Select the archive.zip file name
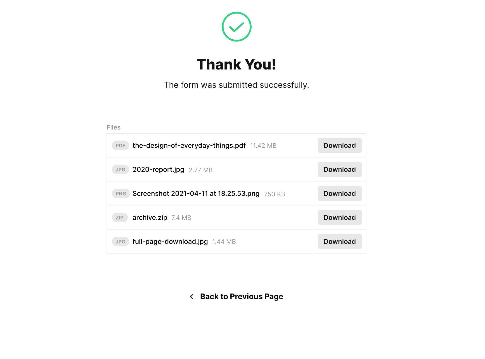 150,218
